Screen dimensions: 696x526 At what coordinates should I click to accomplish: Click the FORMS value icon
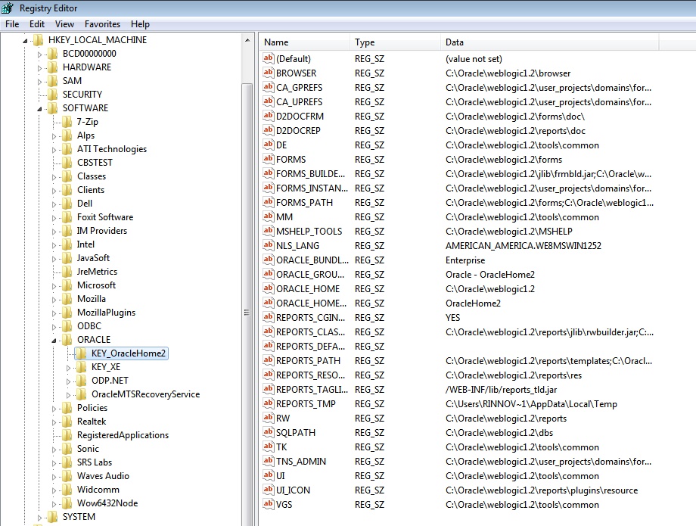[x=268, y=159]
